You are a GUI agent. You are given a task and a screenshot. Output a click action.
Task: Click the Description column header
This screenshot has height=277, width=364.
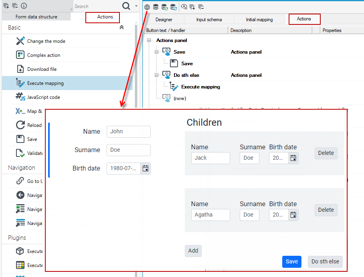point(270,30)
